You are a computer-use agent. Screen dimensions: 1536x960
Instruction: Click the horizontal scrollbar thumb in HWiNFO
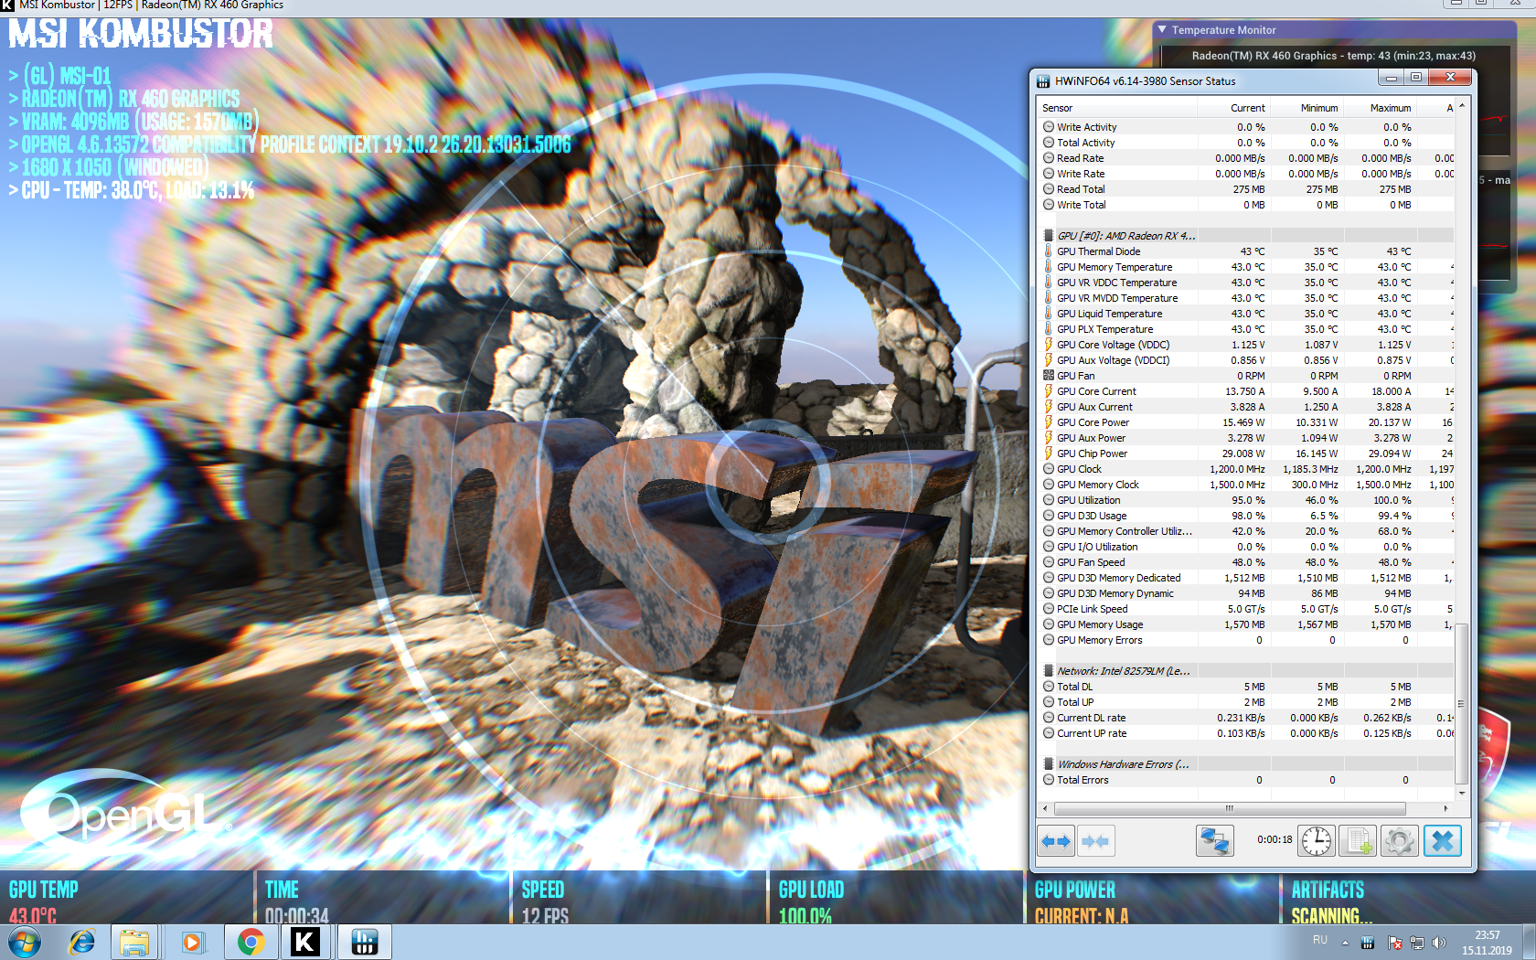click(x=1230, y=808)
